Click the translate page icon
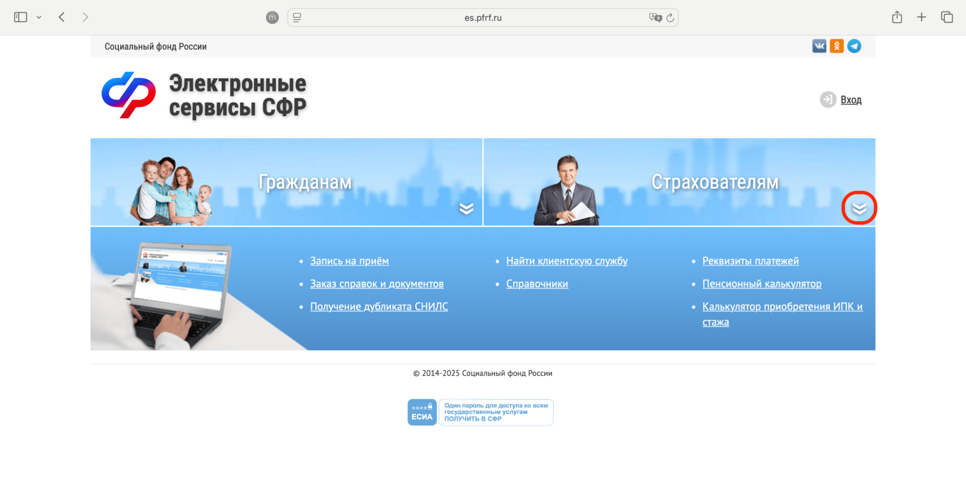Image resolution: width=966 pixels, height=484 pixels. pyautogui.click(x=655, y=17)
